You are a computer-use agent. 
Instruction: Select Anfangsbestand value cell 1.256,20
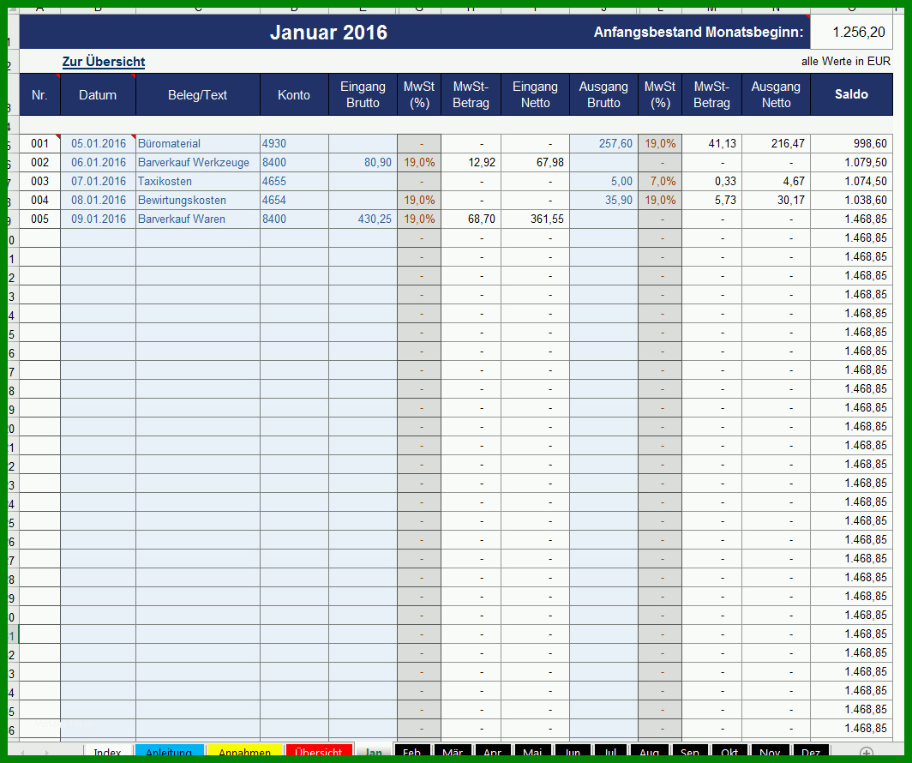click(851, 32)
